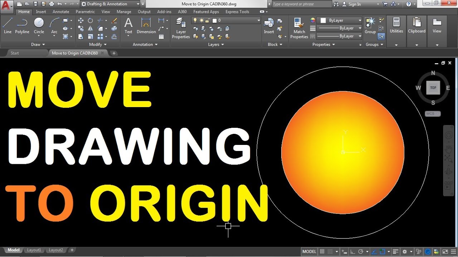Toggle object snap in status bar
Viewport: 458px width, 257px height.
382,251
